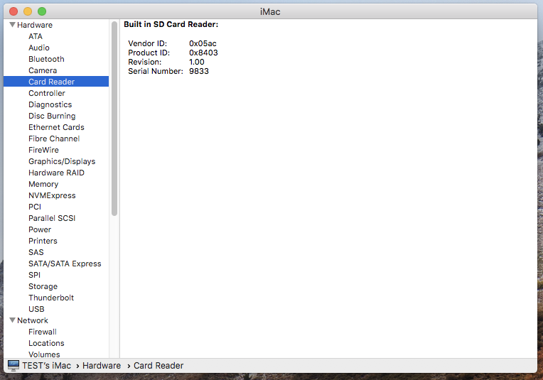543x380 pixels.
Task: Select Storage in the sidebar
Action: pos(43,286)
